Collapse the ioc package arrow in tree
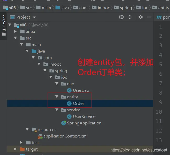The width and height of the screenshot is (170, 155). pyautogui.click(x=51, y=77)
